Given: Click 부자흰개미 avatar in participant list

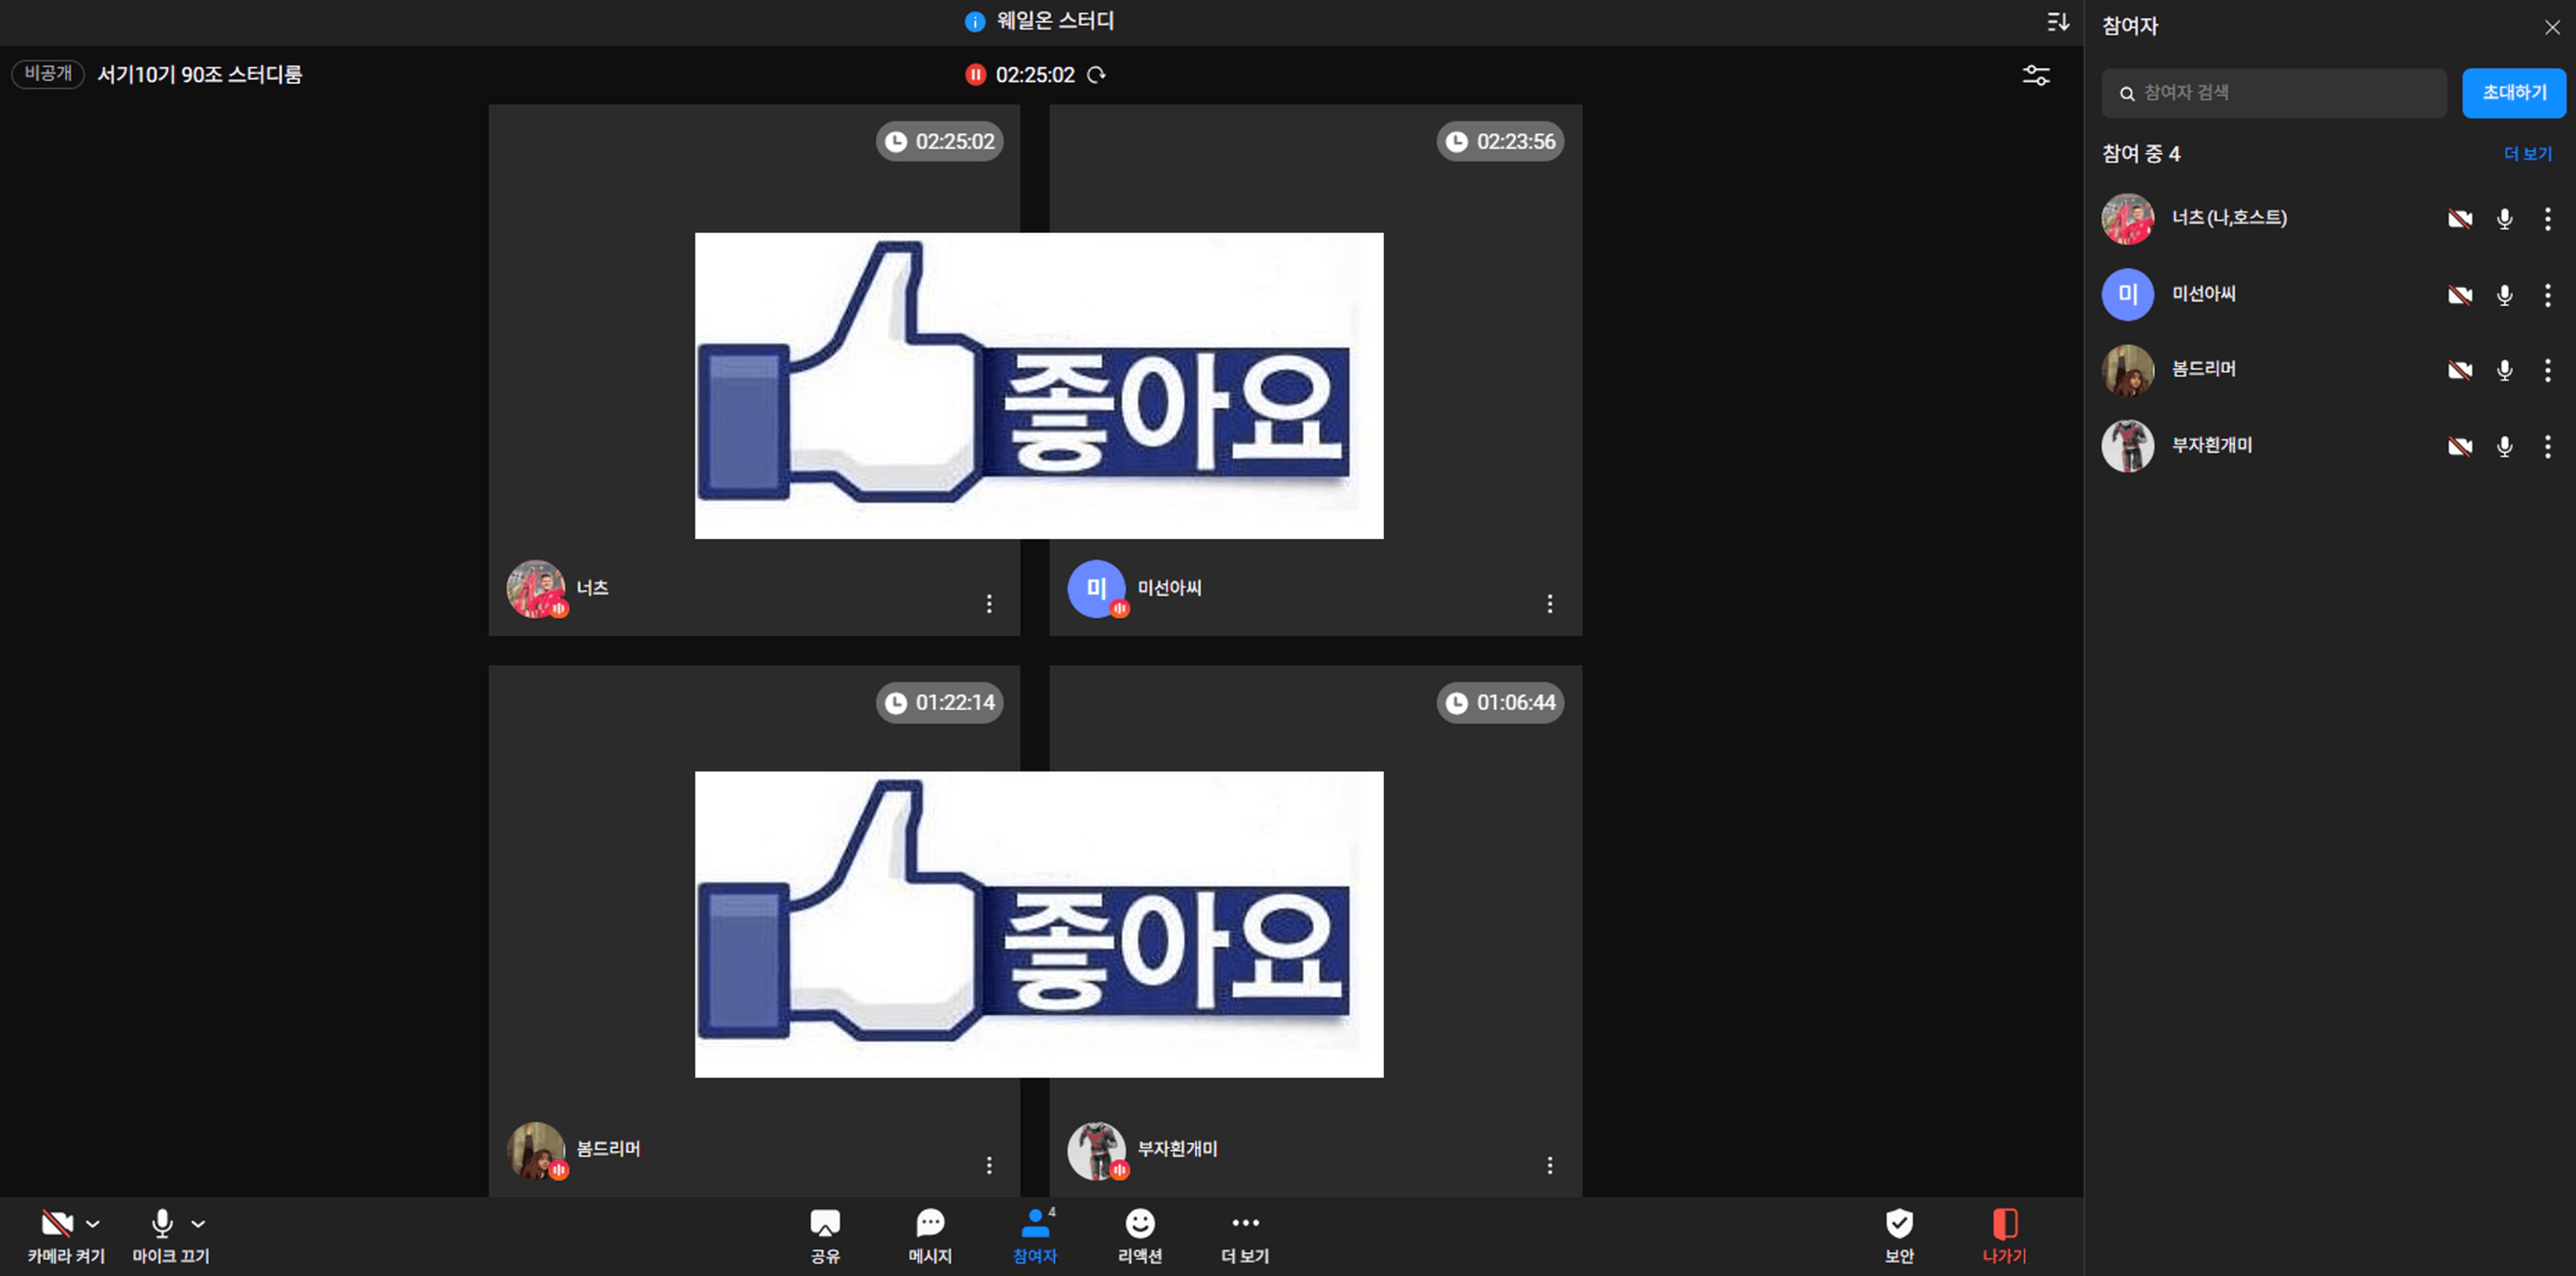Looking at the screenshot, I should [x=2127, y=446].
